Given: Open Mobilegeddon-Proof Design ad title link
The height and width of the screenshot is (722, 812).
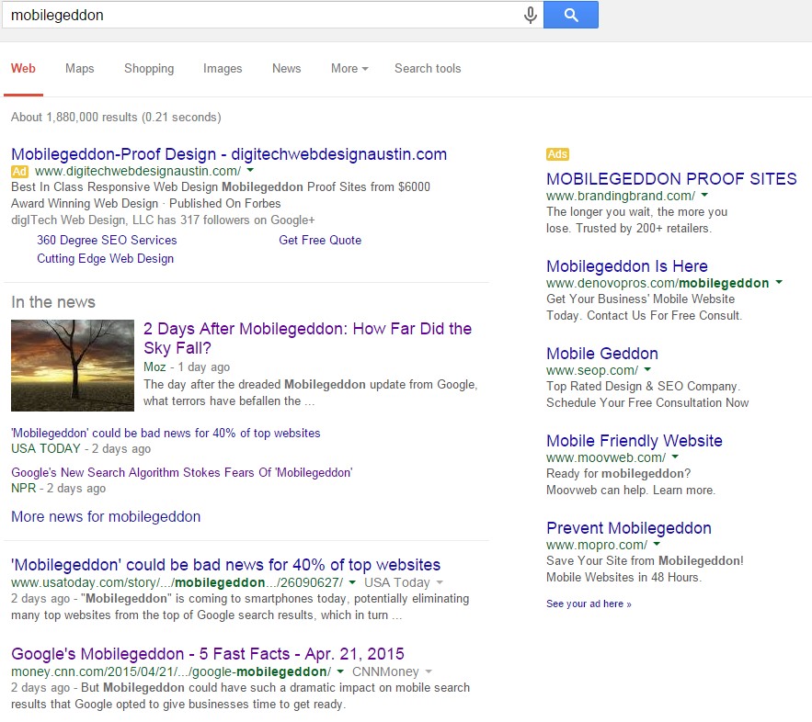Looking at the screenshot, I should coord(229,154).
